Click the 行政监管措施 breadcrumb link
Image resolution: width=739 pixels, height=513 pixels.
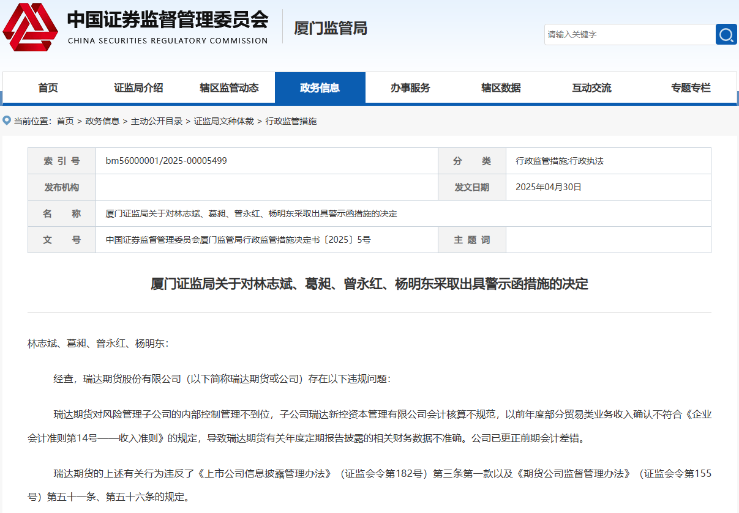click(291, 121)
